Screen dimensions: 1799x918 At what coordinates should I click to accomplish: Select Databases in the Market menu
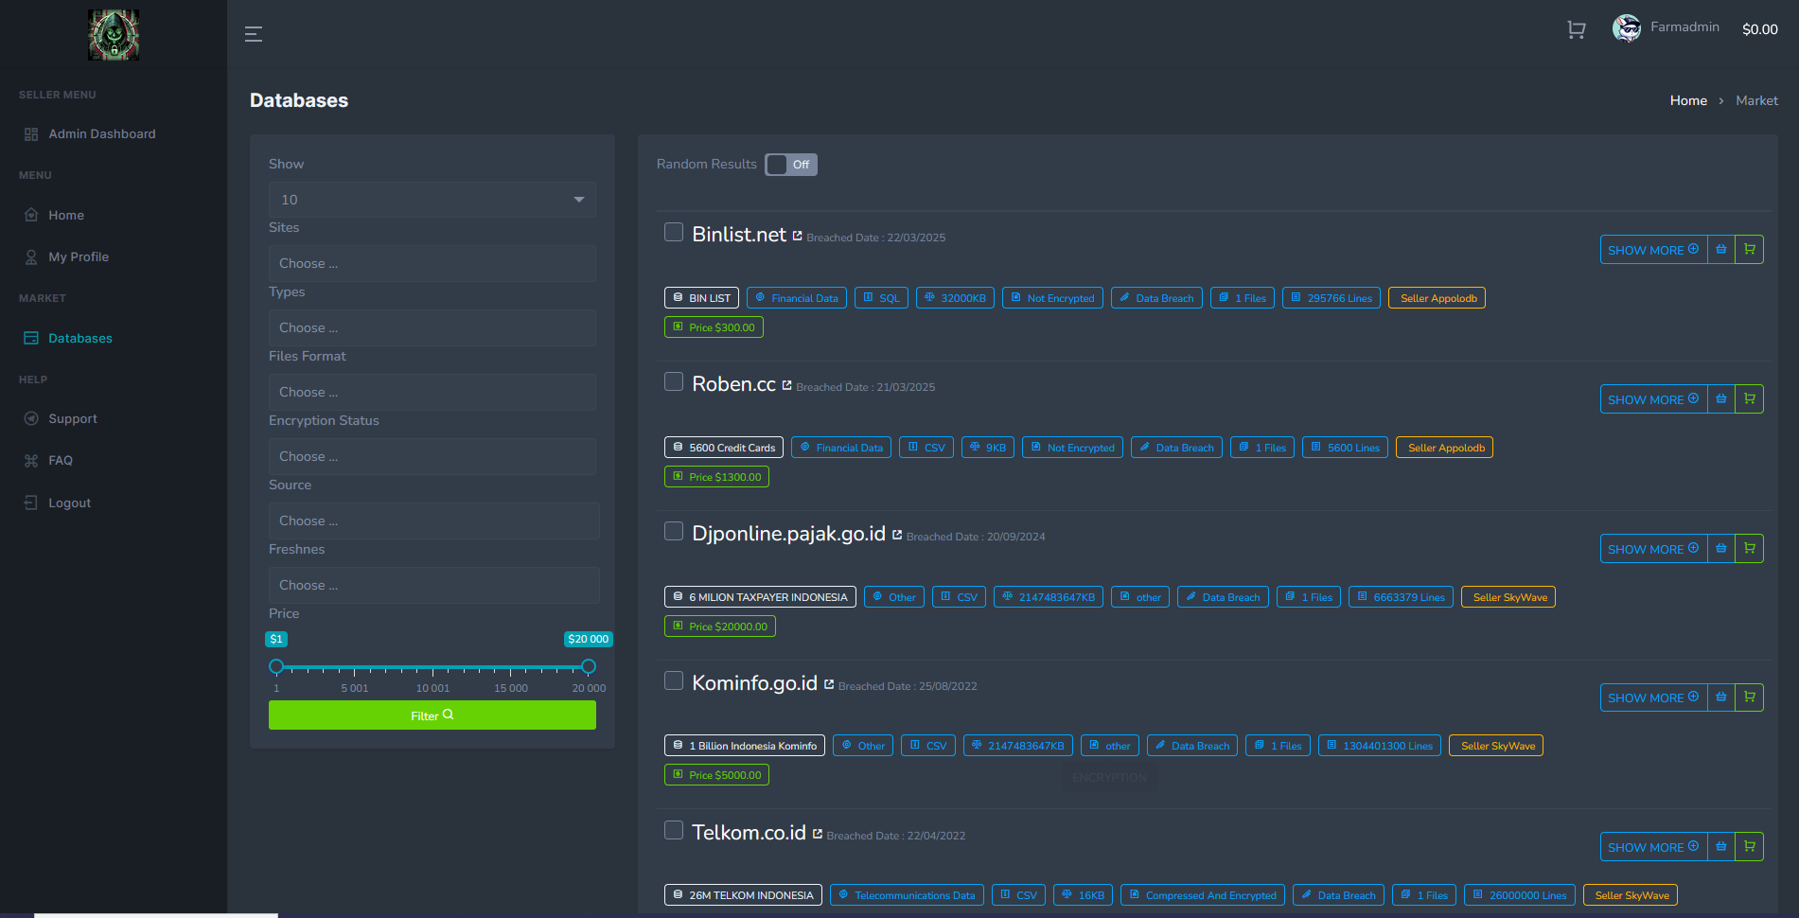(80, 338)
